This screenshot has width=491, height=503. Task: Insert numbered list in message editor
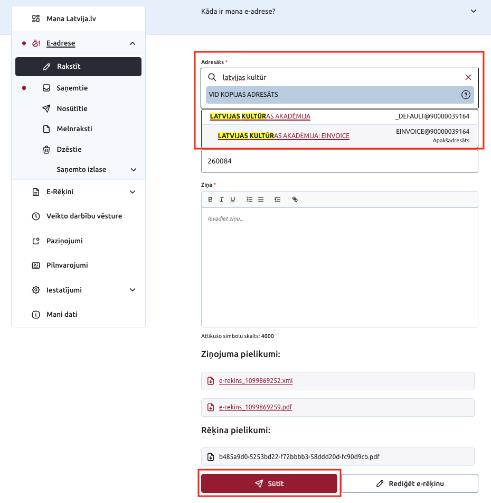250,199
